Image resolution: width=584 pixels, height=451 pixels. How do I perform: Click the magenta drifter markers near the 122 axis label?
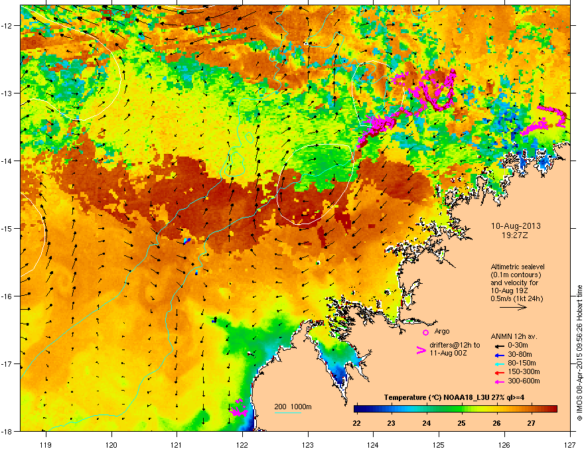tap(238, 408)
